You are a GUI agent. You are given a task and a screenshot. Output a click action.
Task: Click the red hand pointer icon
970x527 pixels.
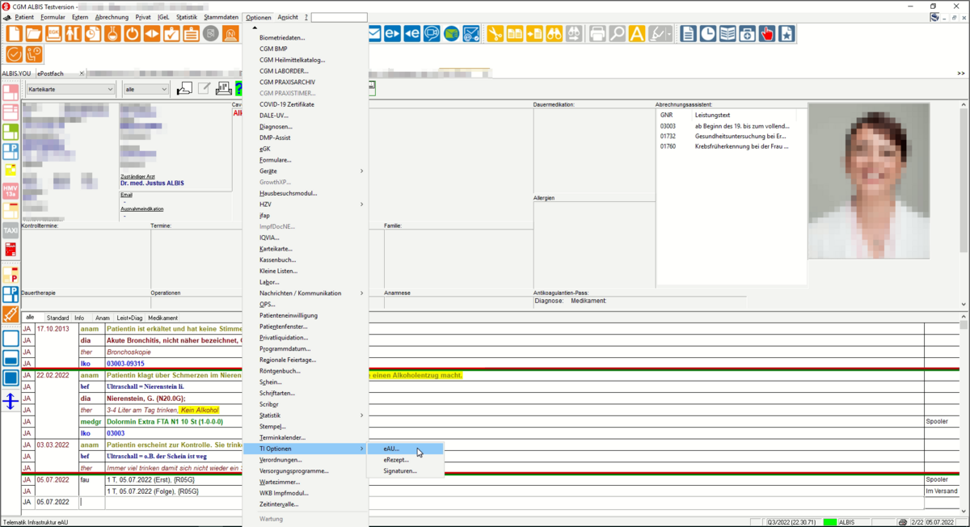(767, 34)
